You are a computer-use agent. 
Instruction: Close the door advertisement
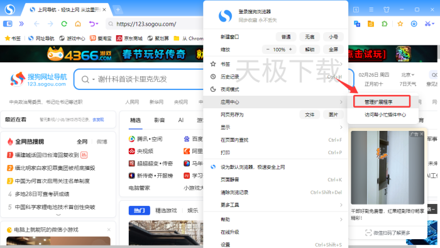422,134
